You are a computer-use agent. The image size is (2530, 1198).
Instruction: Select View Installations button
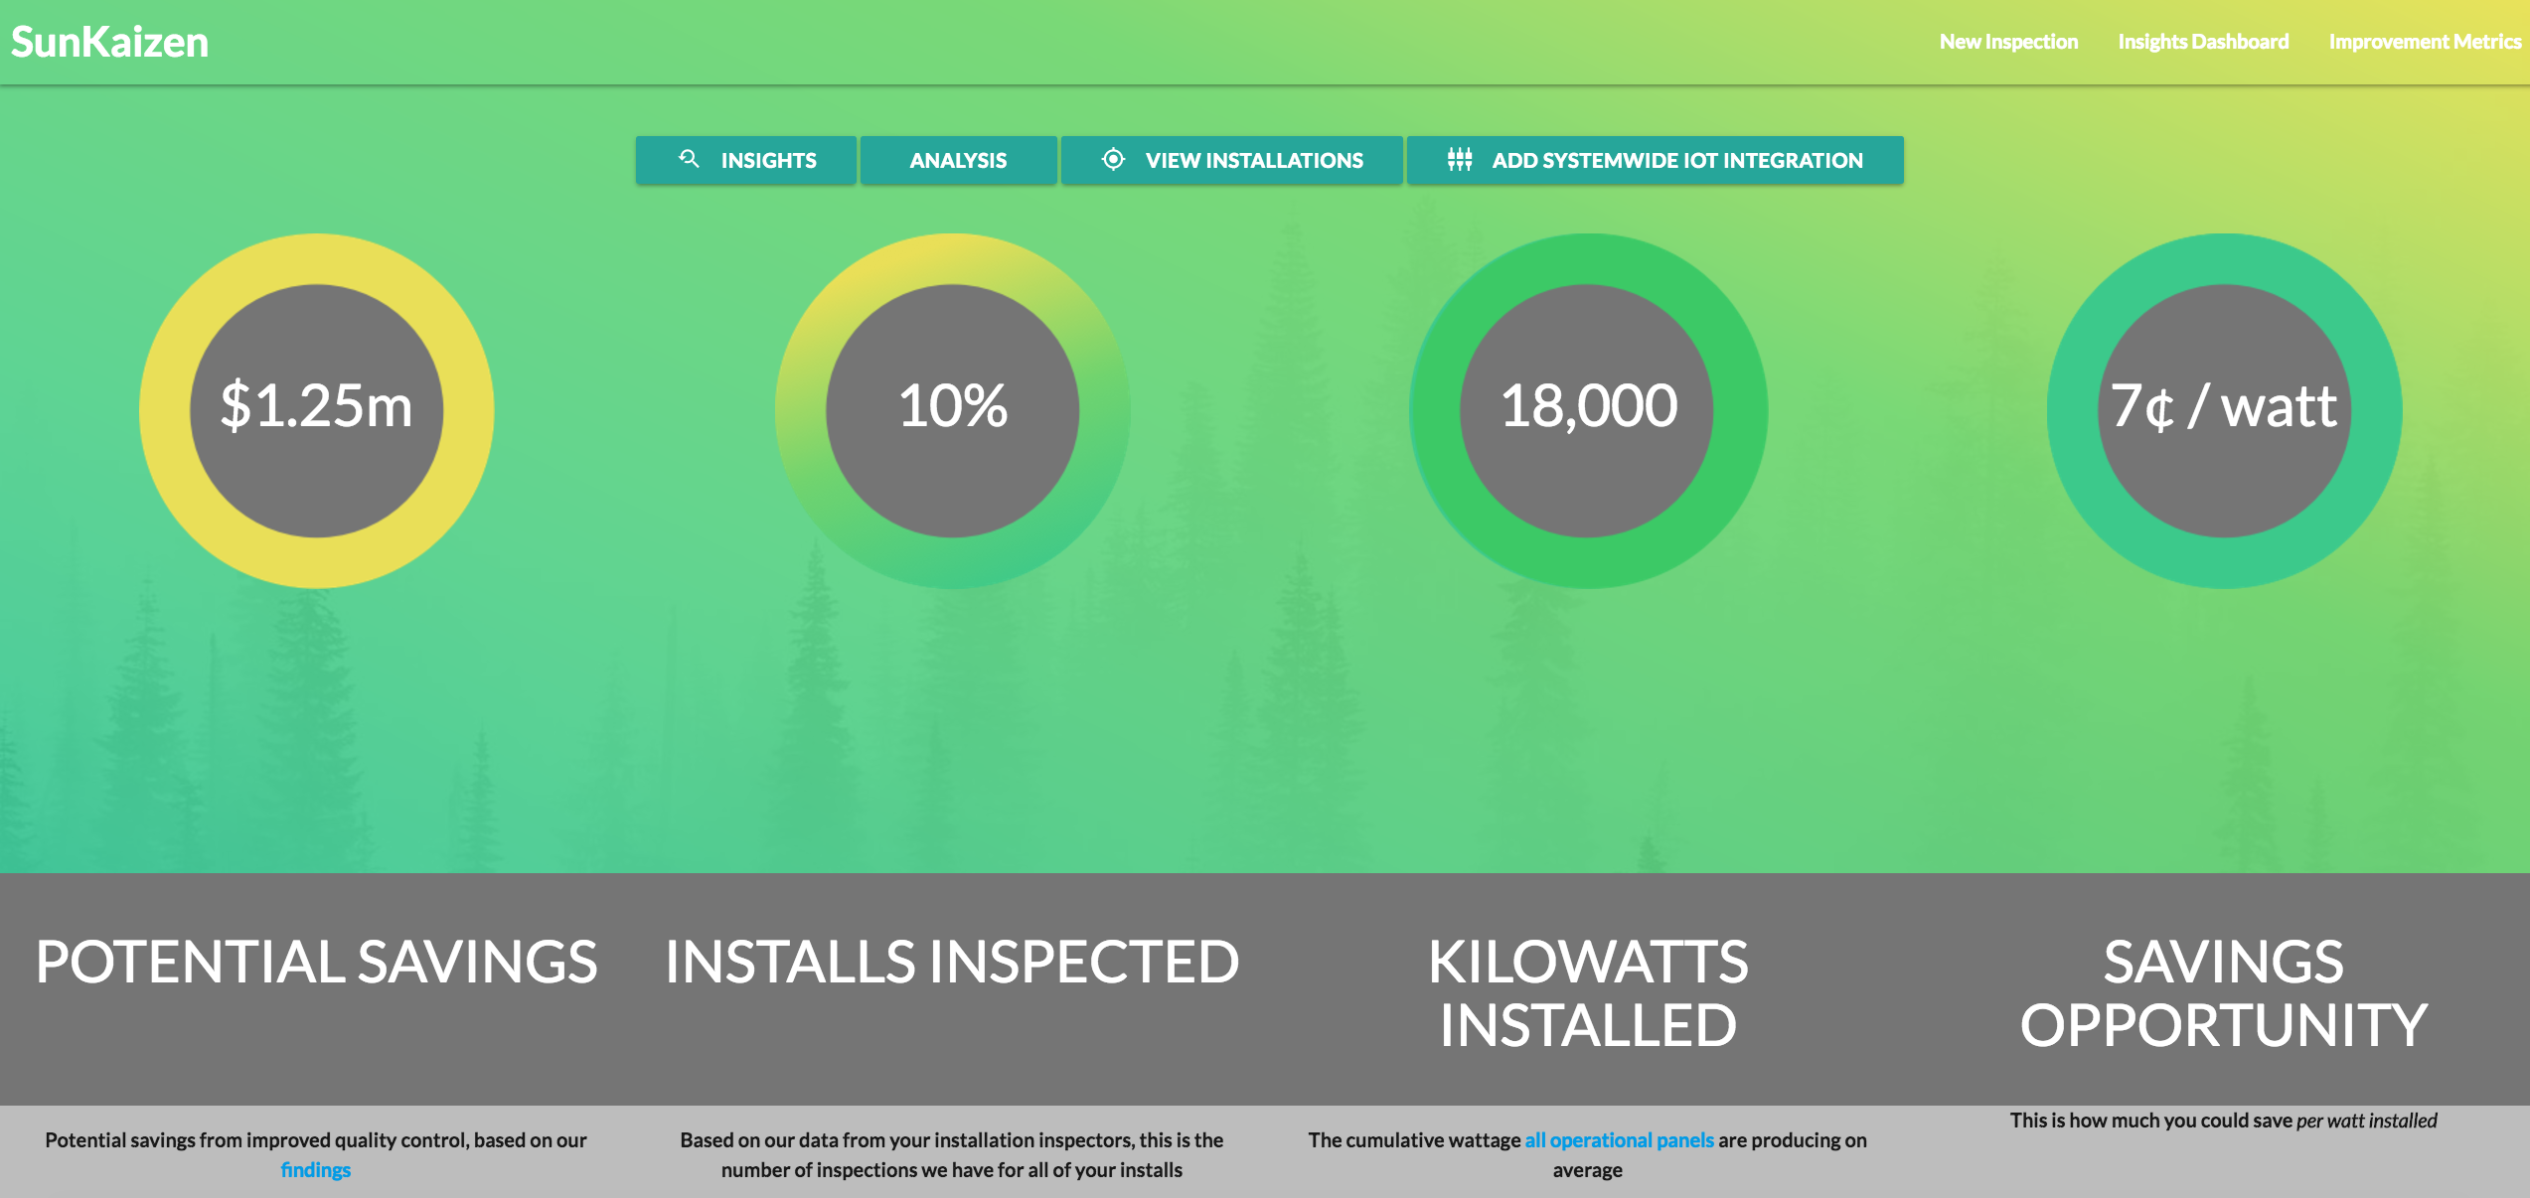point(1253,160)
